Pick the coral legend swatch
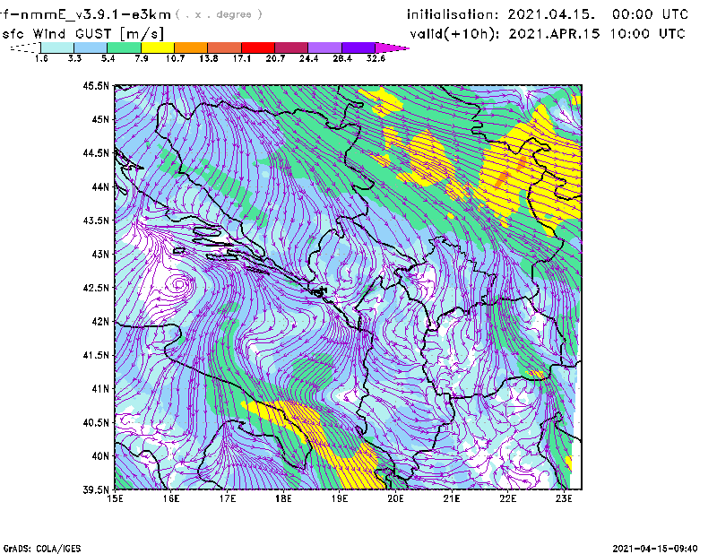Screen dimensions: 717x554 click(225, 48)
